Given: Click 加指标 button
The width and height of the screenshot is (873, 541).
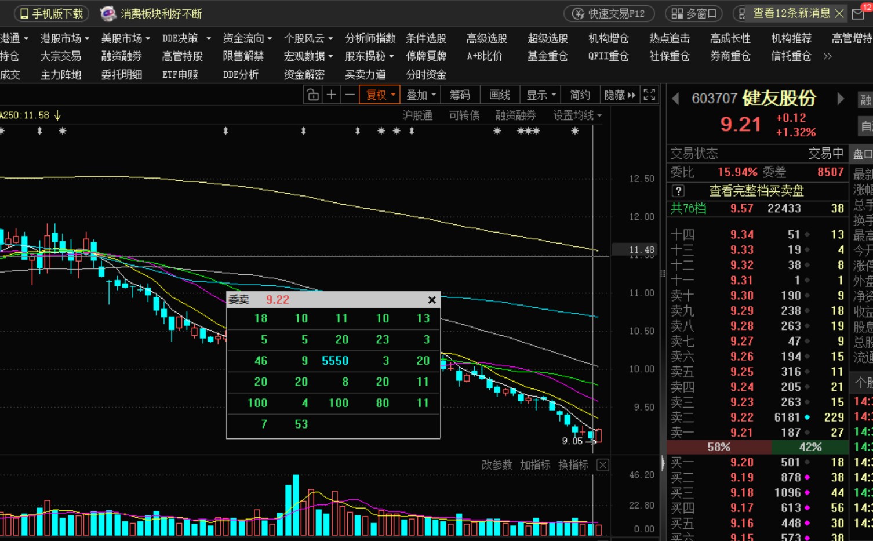Looking at the screenshot, I should coord(535,465).
